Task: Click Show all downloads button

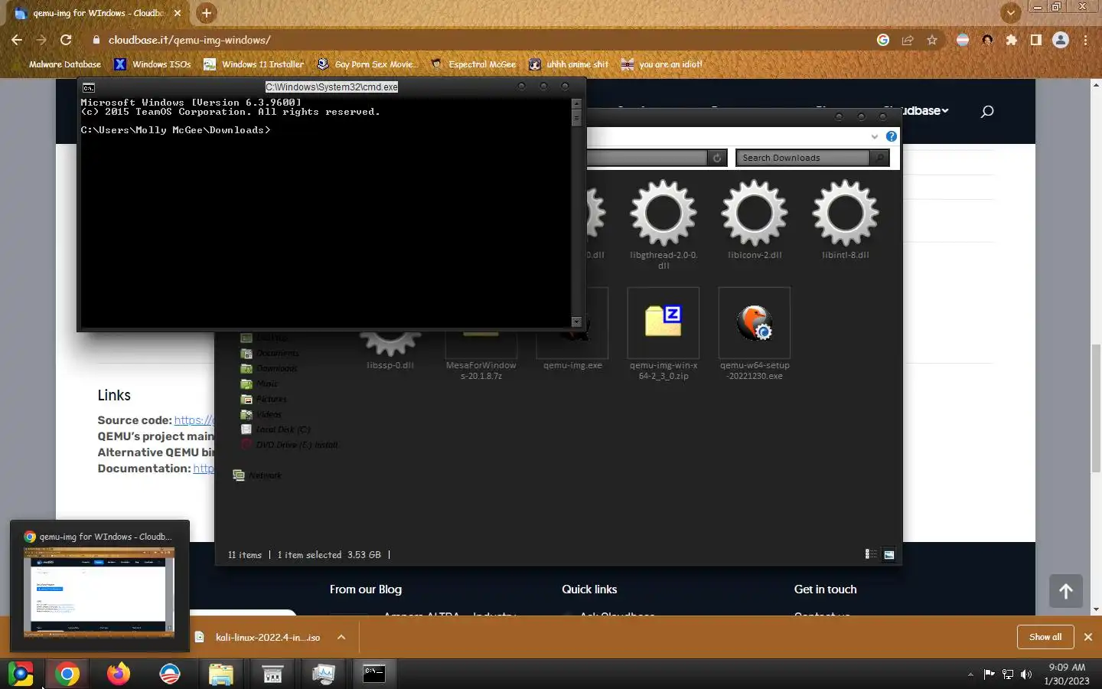Action: (1045, 637)
